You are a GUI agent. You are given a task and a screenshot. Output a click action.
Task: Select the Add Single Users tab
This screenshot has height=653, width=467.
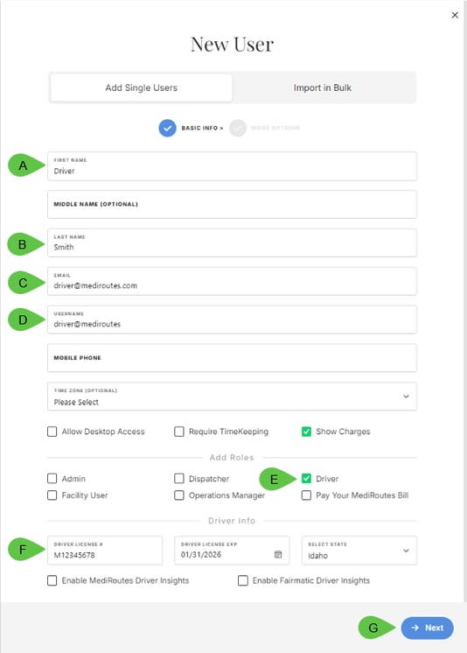[x=141, y=88]
